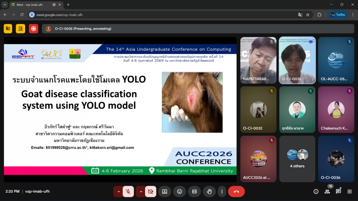
Task: Show the people list with 13 participants
Action: coord(327,191)
